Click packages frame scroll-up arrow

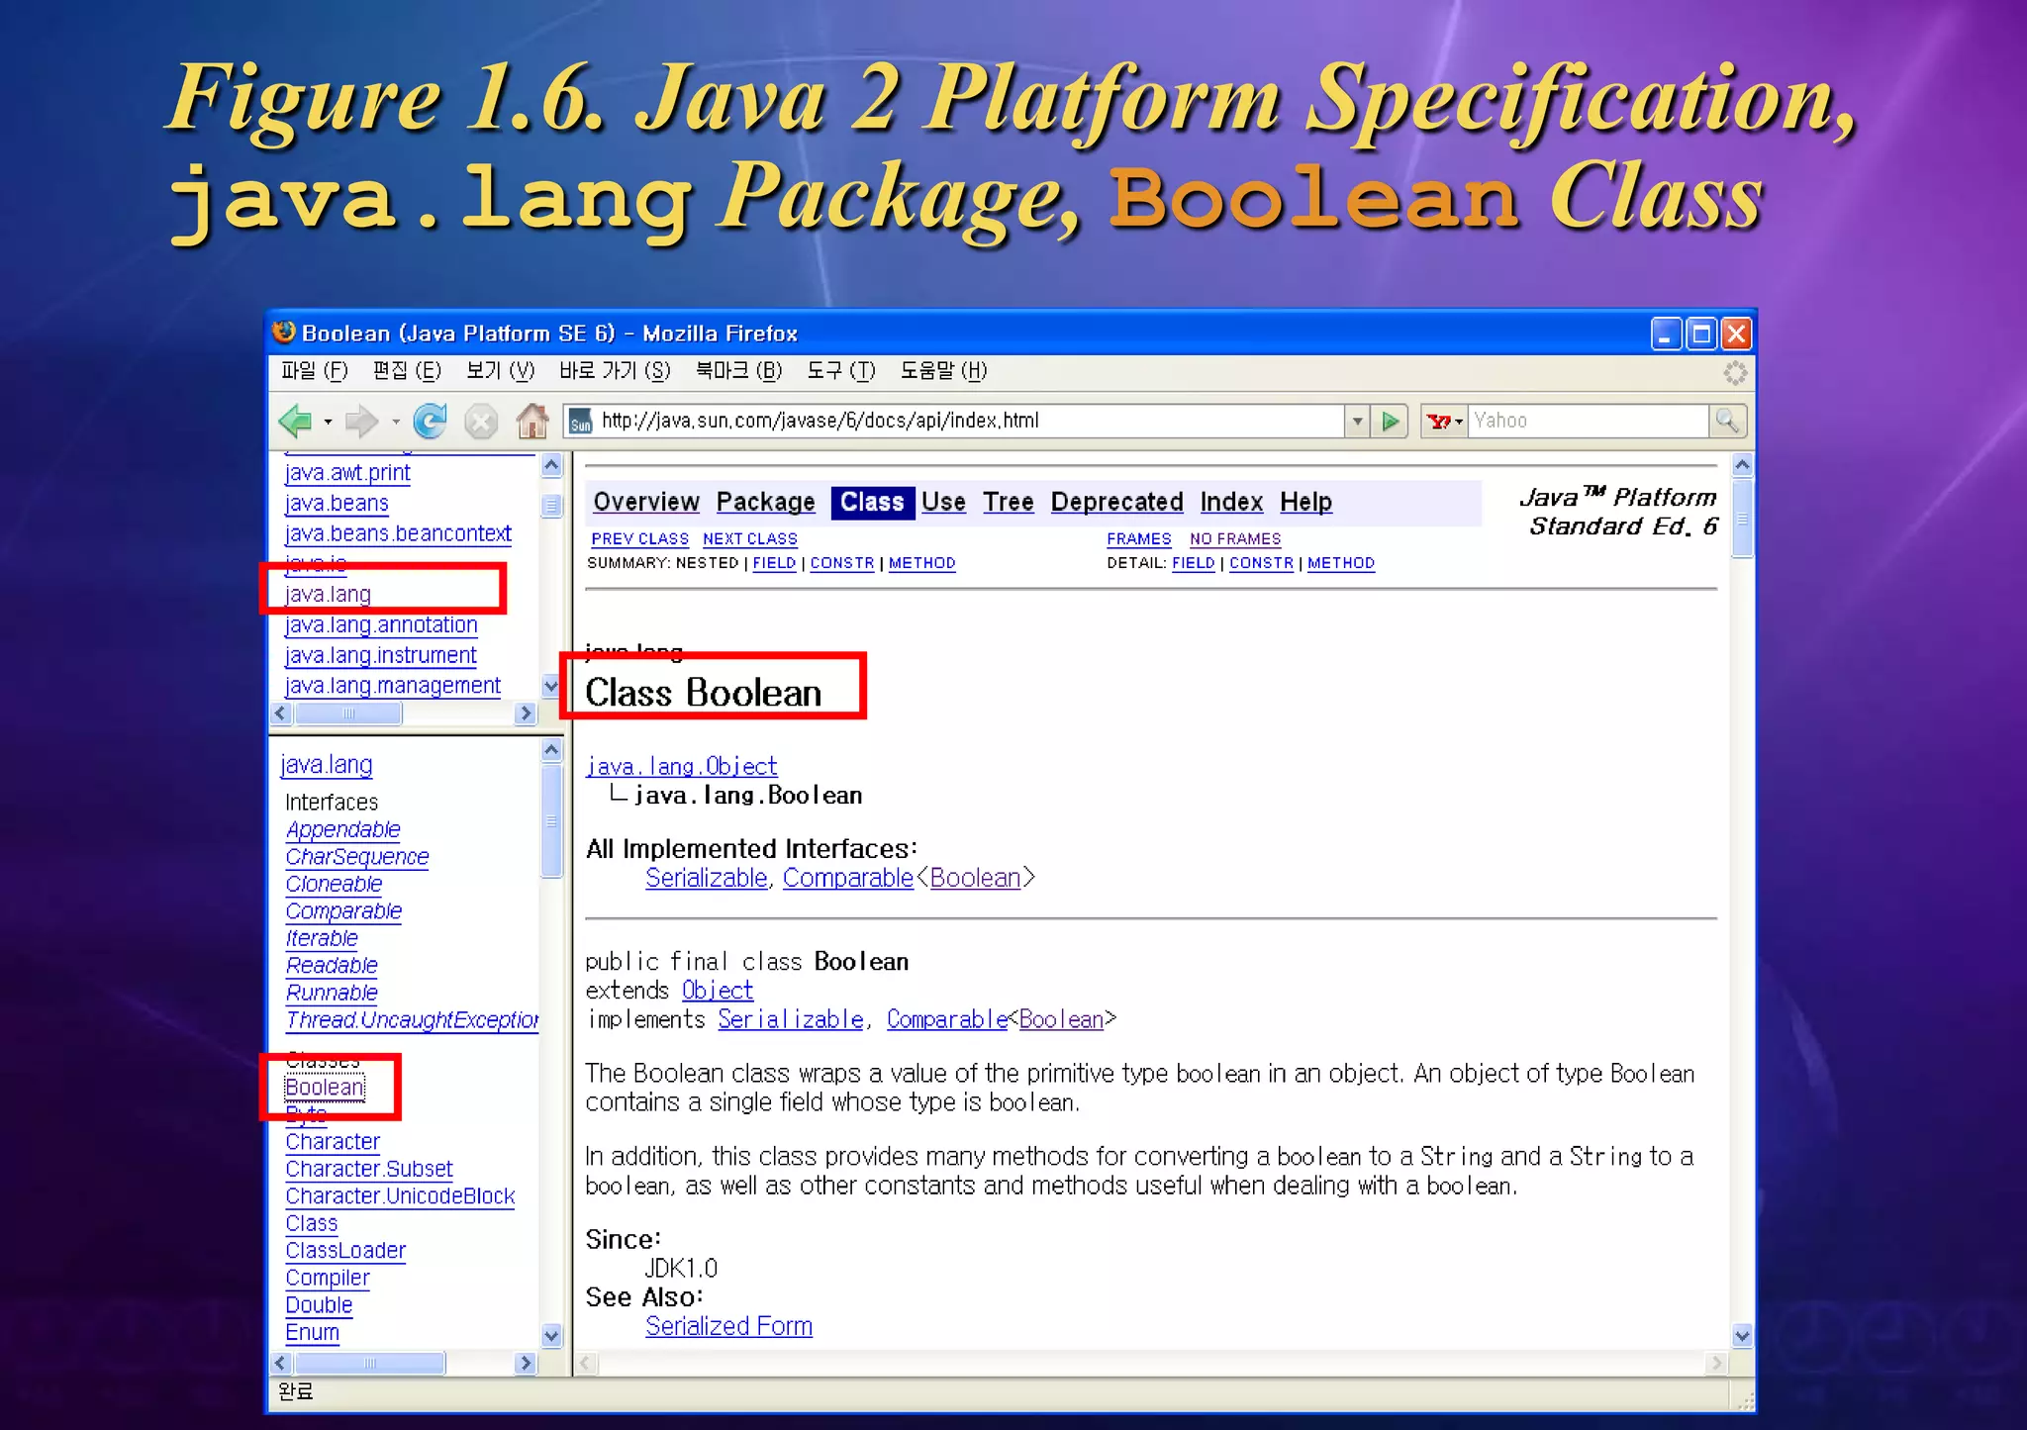pyautogui.click(x=551, y=465)
